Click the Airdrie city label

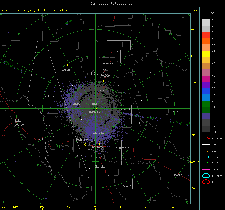coord(98,133)
